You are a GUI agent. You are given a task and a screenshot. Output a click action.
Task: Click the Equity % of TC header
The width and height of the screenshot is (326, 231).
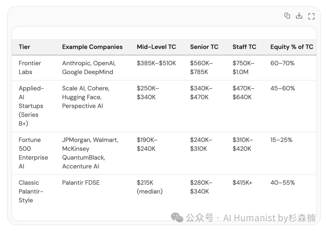click(x=292, y=47)
